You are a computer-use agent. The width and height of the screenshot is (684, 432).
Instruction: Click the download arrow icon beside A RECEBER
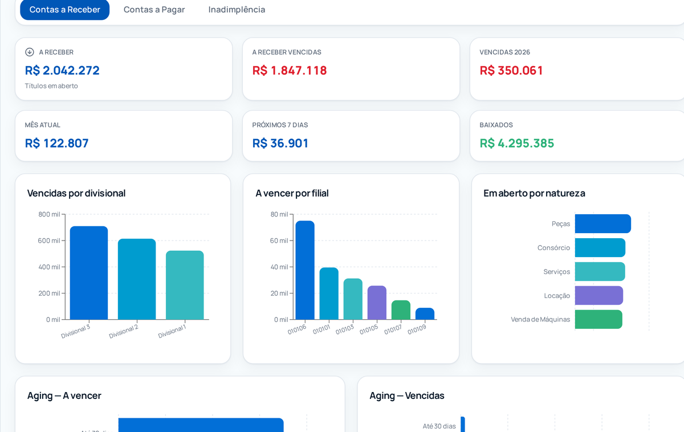click(30, 52)
